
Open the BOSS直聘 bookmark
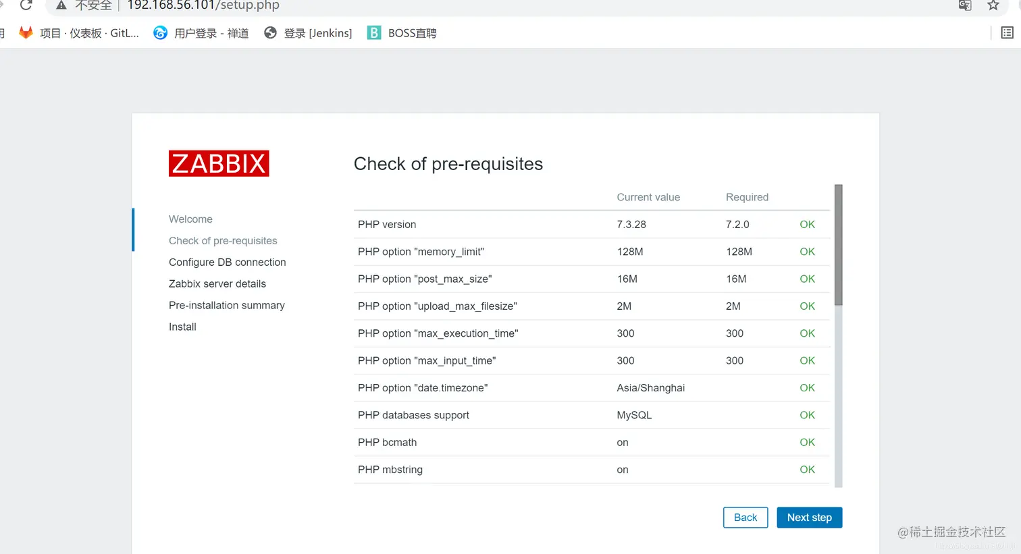coord(402,33)
